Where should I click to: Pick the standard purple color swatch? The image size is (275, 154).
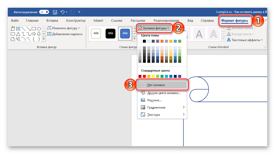coord(180,76)
